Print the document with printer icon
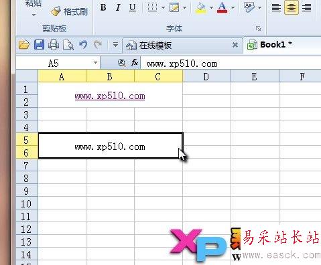321x265 pixels. [x=54, y=45]
